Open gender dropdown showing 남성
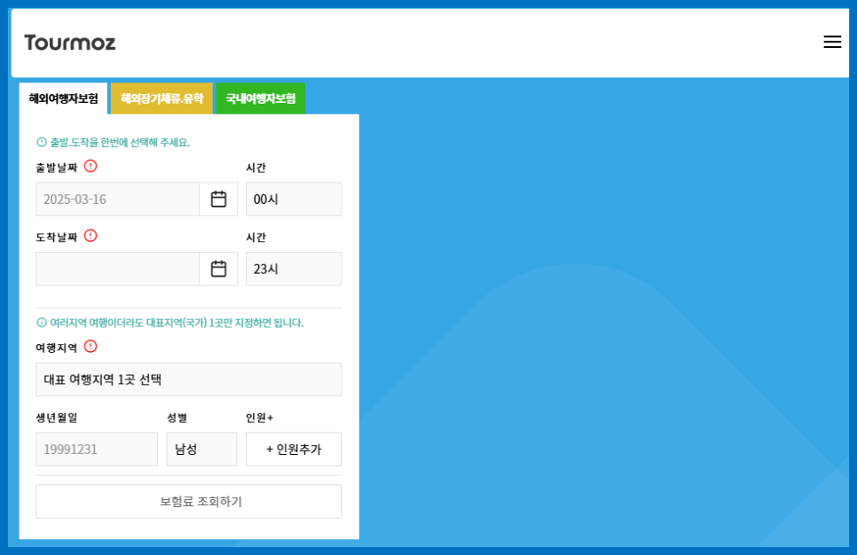Screen dimensions: 857x555 coord(201,449)
